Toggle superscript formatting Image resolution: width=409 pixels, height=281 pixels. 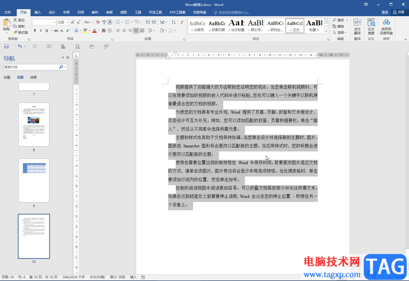click(68, 31)
